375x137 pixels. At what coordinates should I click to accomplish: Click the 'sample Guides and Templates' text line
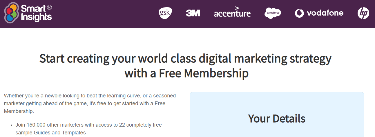(x=51, y=133)
